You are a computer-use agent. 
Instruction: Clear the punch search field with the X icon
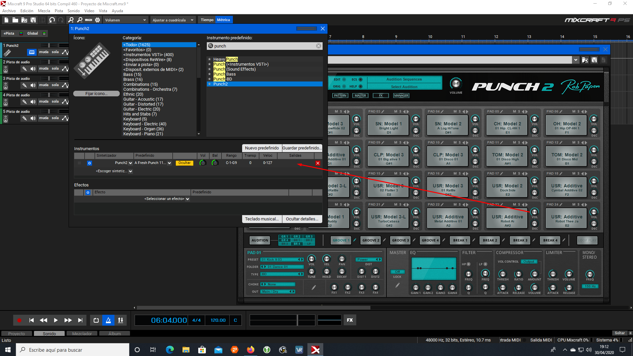point(318,46)
